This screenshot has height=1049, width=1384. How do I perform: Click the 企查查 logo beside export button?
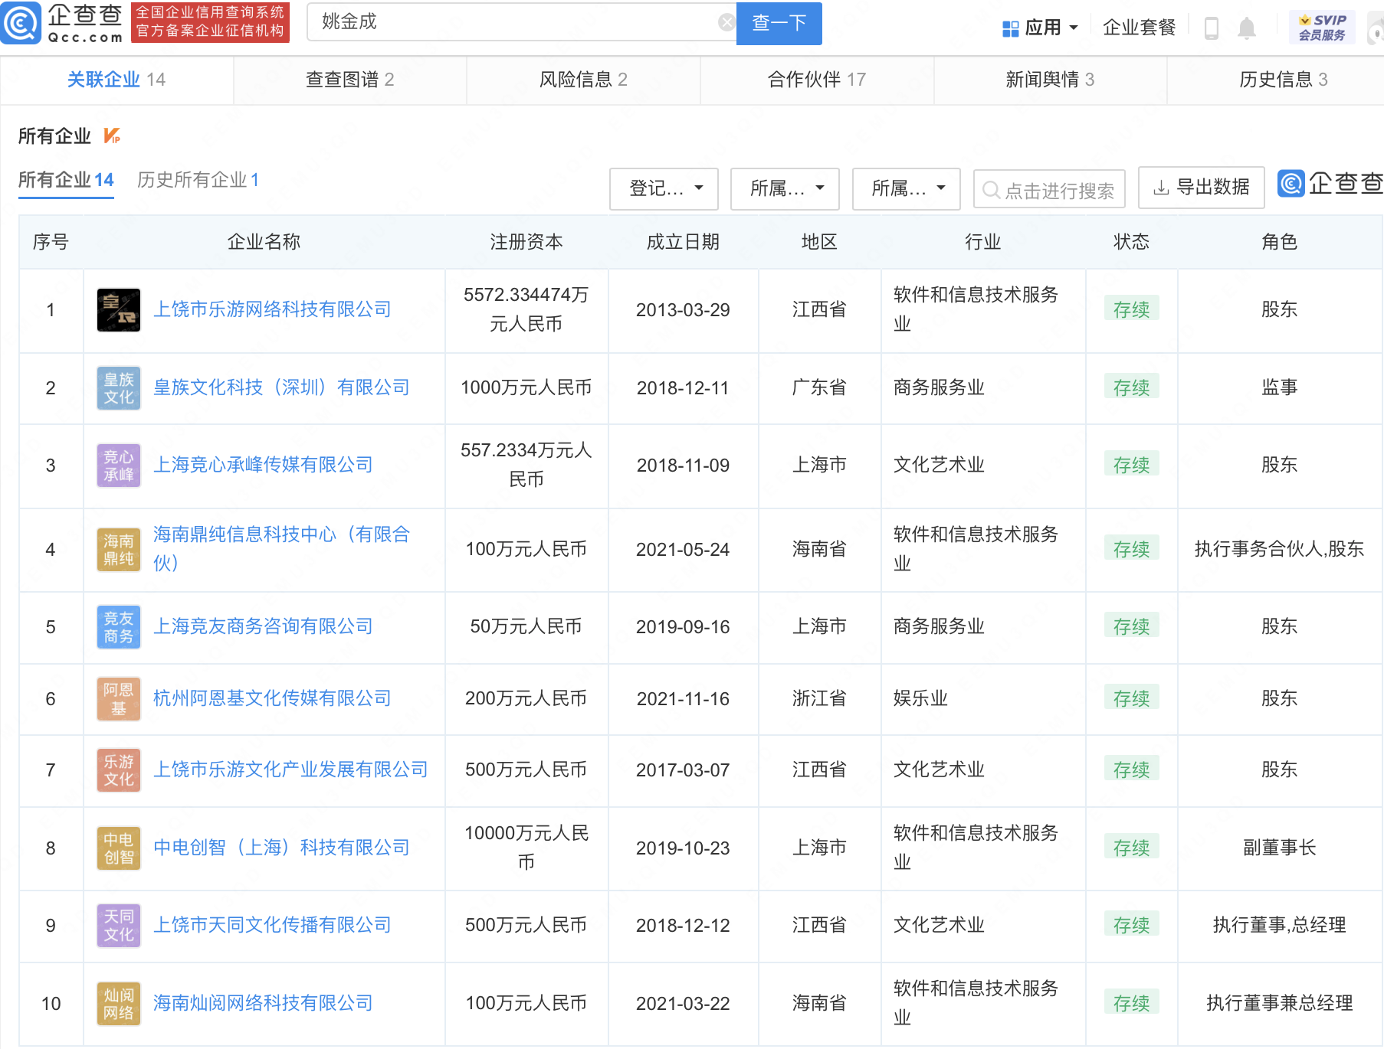(x=1330, y=184)
